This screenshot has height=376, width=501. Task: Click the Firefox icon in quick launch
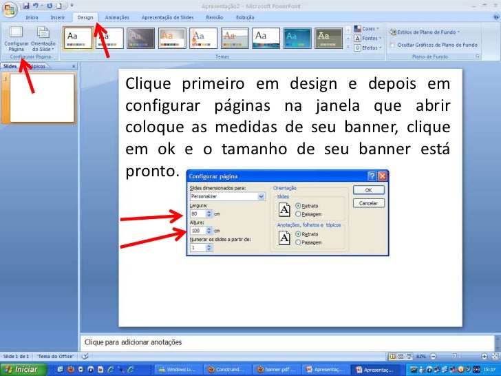click(70, 370)
